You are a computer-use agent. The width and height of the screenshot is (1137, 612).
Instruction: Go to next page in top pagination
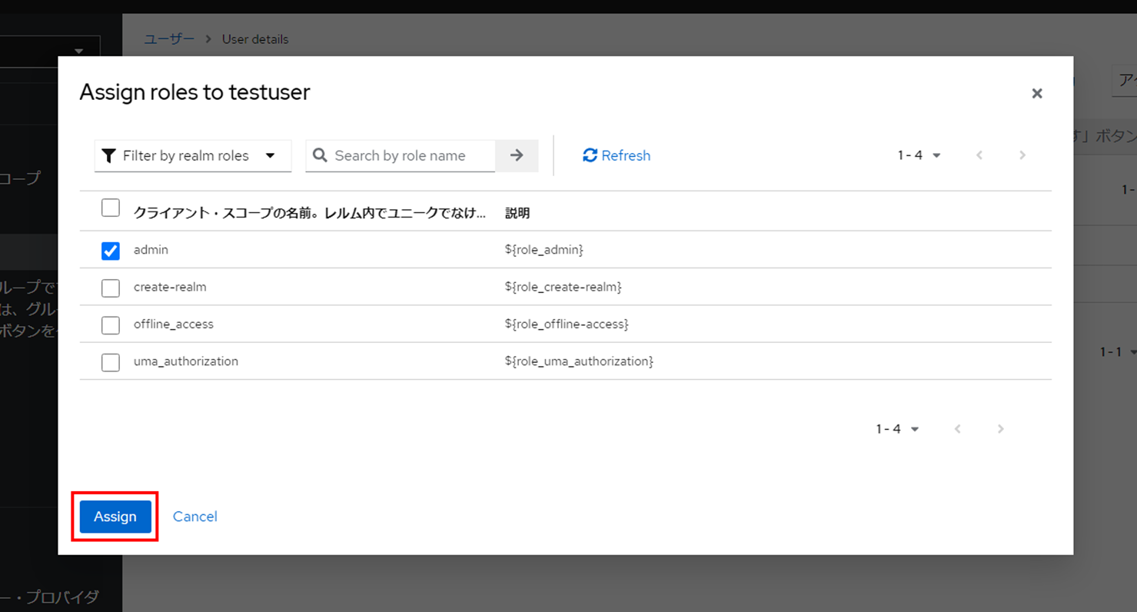pos(1022,155)
